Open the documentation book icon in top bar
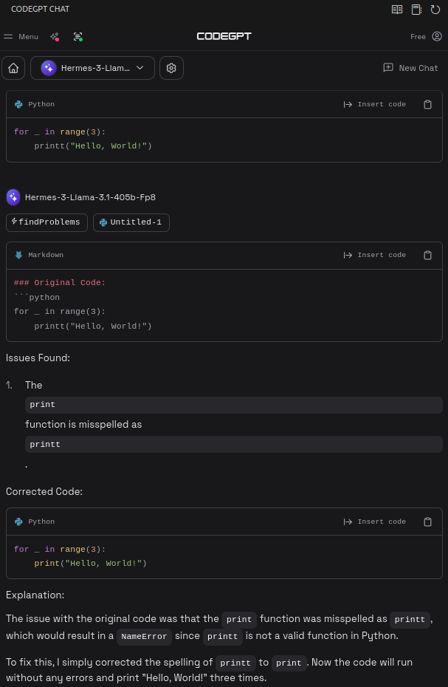Screen dimensions: 448x687 (x=397, y=9)
